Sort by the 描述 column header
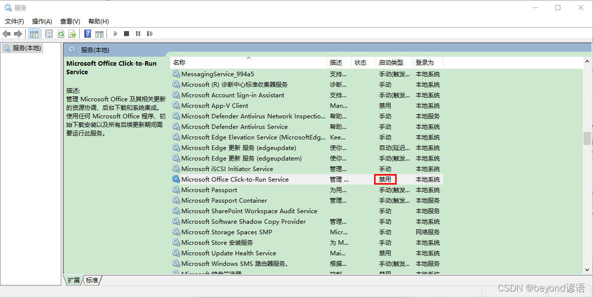Screen dimensions: 593x298 coord(339,63)
